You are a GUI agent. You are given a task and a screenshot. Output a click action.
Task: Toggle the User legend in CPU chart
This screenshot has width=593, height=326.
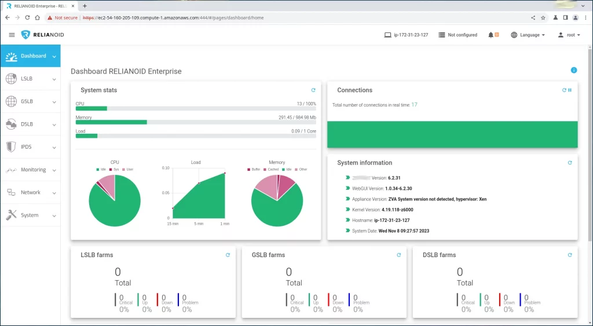pos(127,170)
